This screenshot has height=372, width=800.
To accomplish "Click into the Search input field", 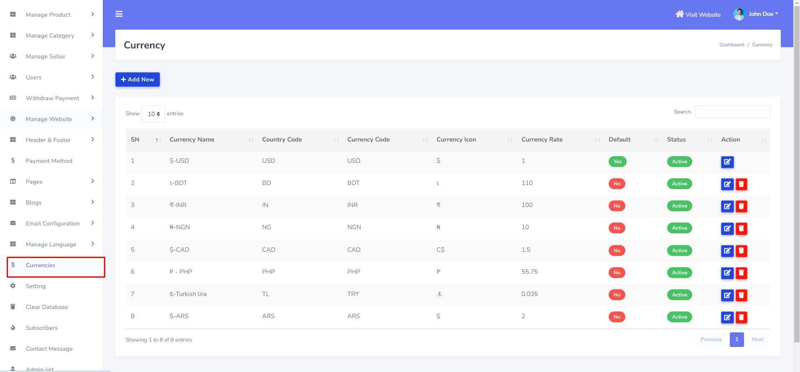I will (732, 112).
